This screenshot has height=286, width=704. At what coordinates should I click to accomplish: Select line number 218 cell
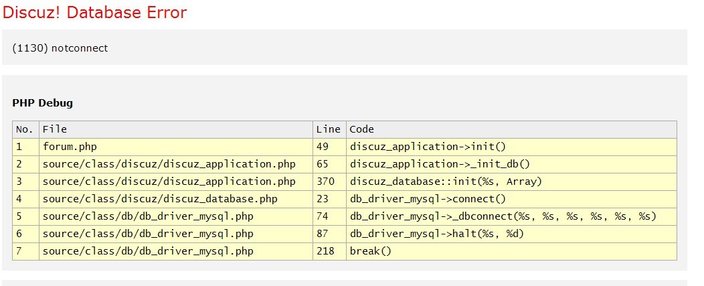(329, 251)
